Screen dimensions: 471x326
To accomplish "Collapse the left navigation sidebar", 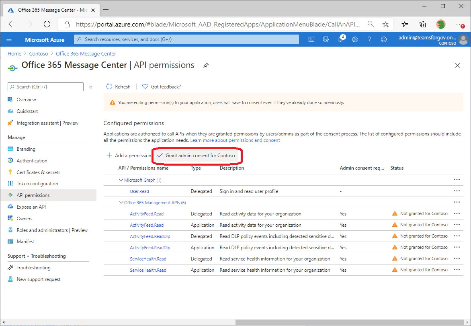I will coord(90,87).
